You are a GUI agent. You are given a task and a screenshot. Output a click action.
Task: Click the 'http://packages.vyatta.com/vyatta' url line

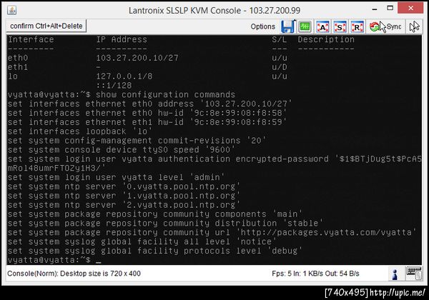click(212, 233)
